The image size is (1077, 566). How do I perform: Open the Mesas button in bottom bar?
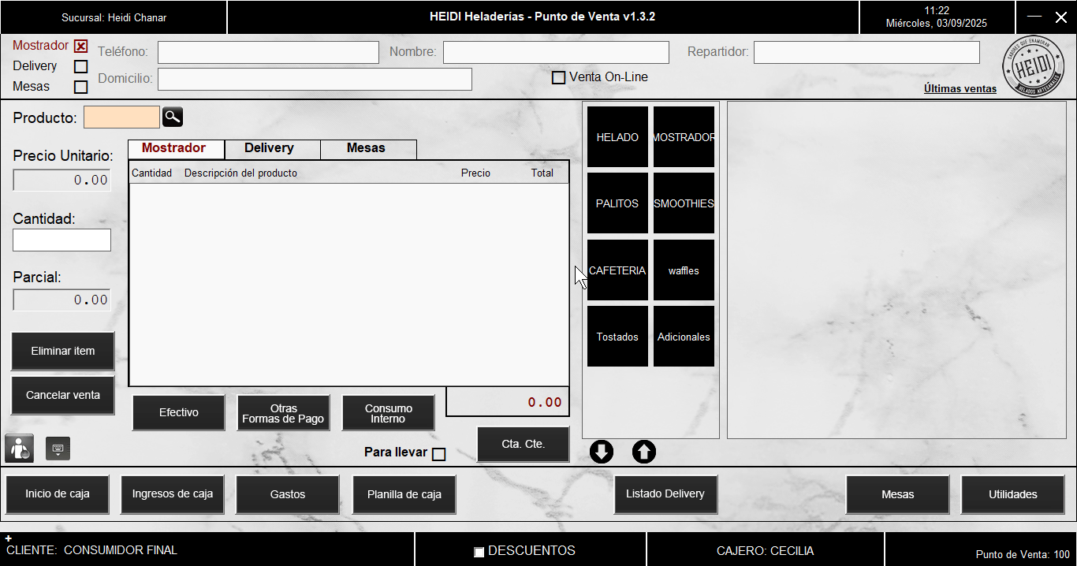click(x=898, y=495)
